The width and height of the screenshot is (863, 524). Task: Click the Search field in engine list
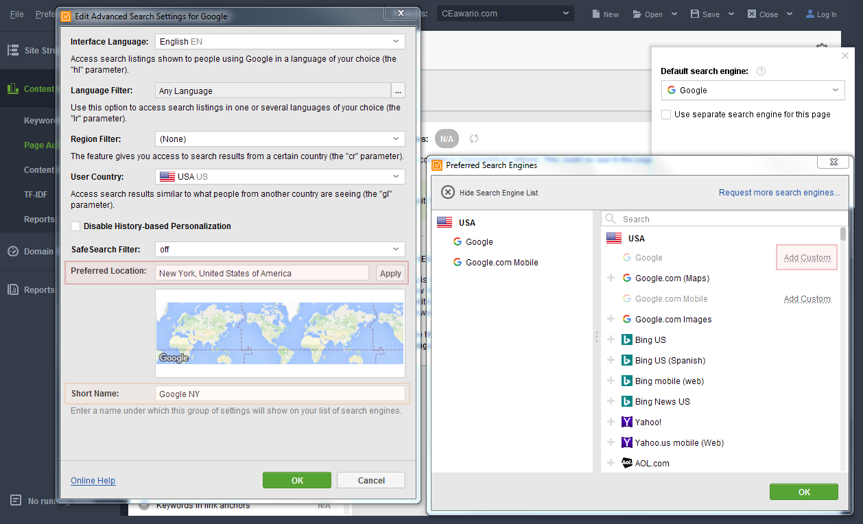[x=724, y=219]
